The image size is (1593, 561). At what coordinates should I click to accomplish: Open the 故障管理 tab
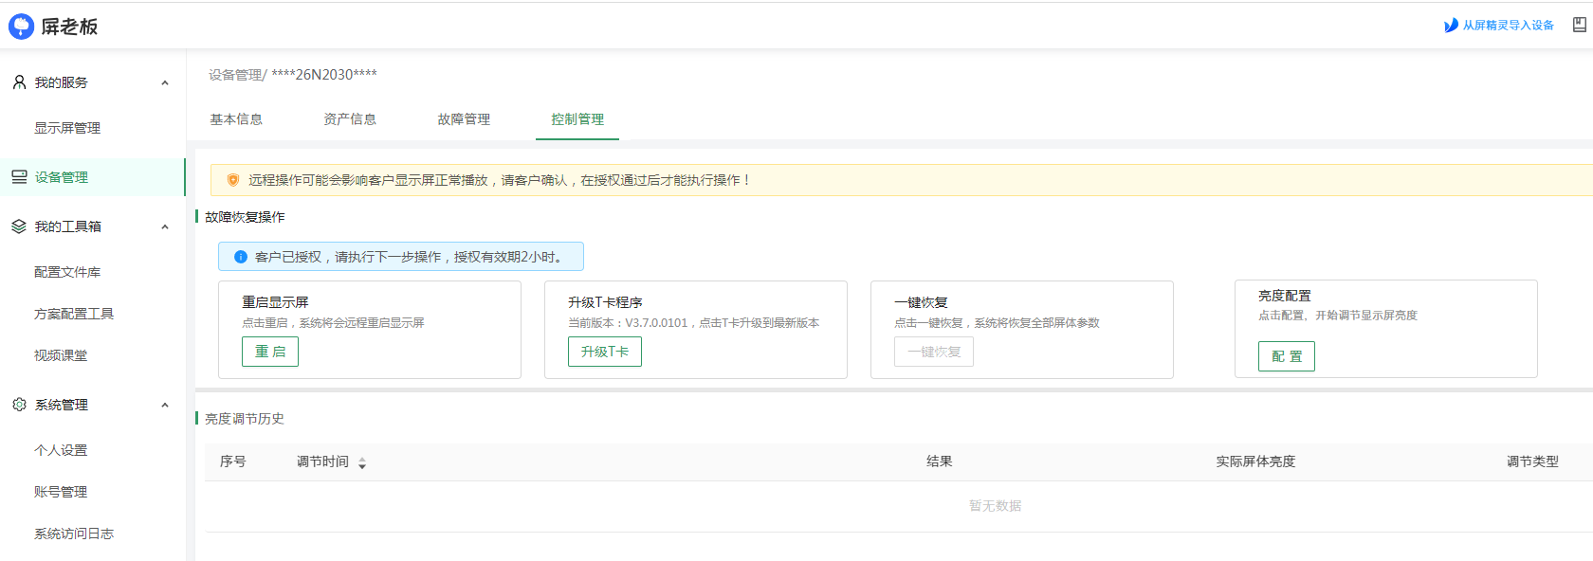tap(464, 119)
